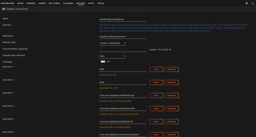Screen dimensions: 256x137
Task: Click the 'Network Type:' label
Action: 9,42
